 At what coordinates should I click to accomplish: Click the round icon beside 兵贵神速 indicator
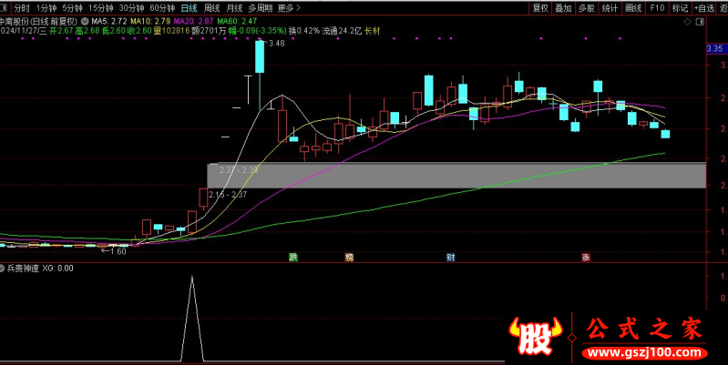[4, 269]
